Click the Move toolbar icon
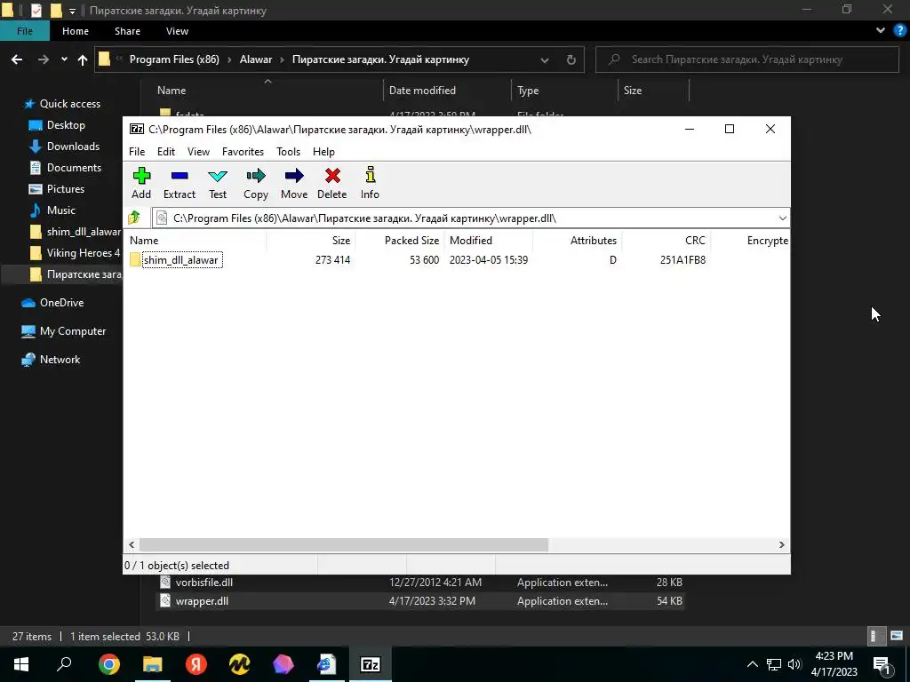 [294, 183]
